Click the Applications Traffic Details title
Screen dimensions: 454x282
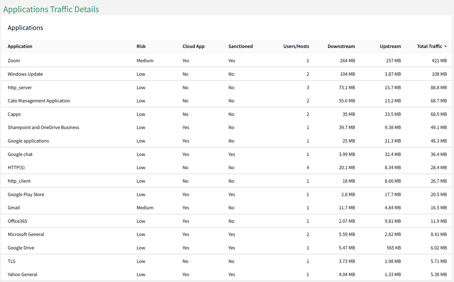(x=51, y=9)
